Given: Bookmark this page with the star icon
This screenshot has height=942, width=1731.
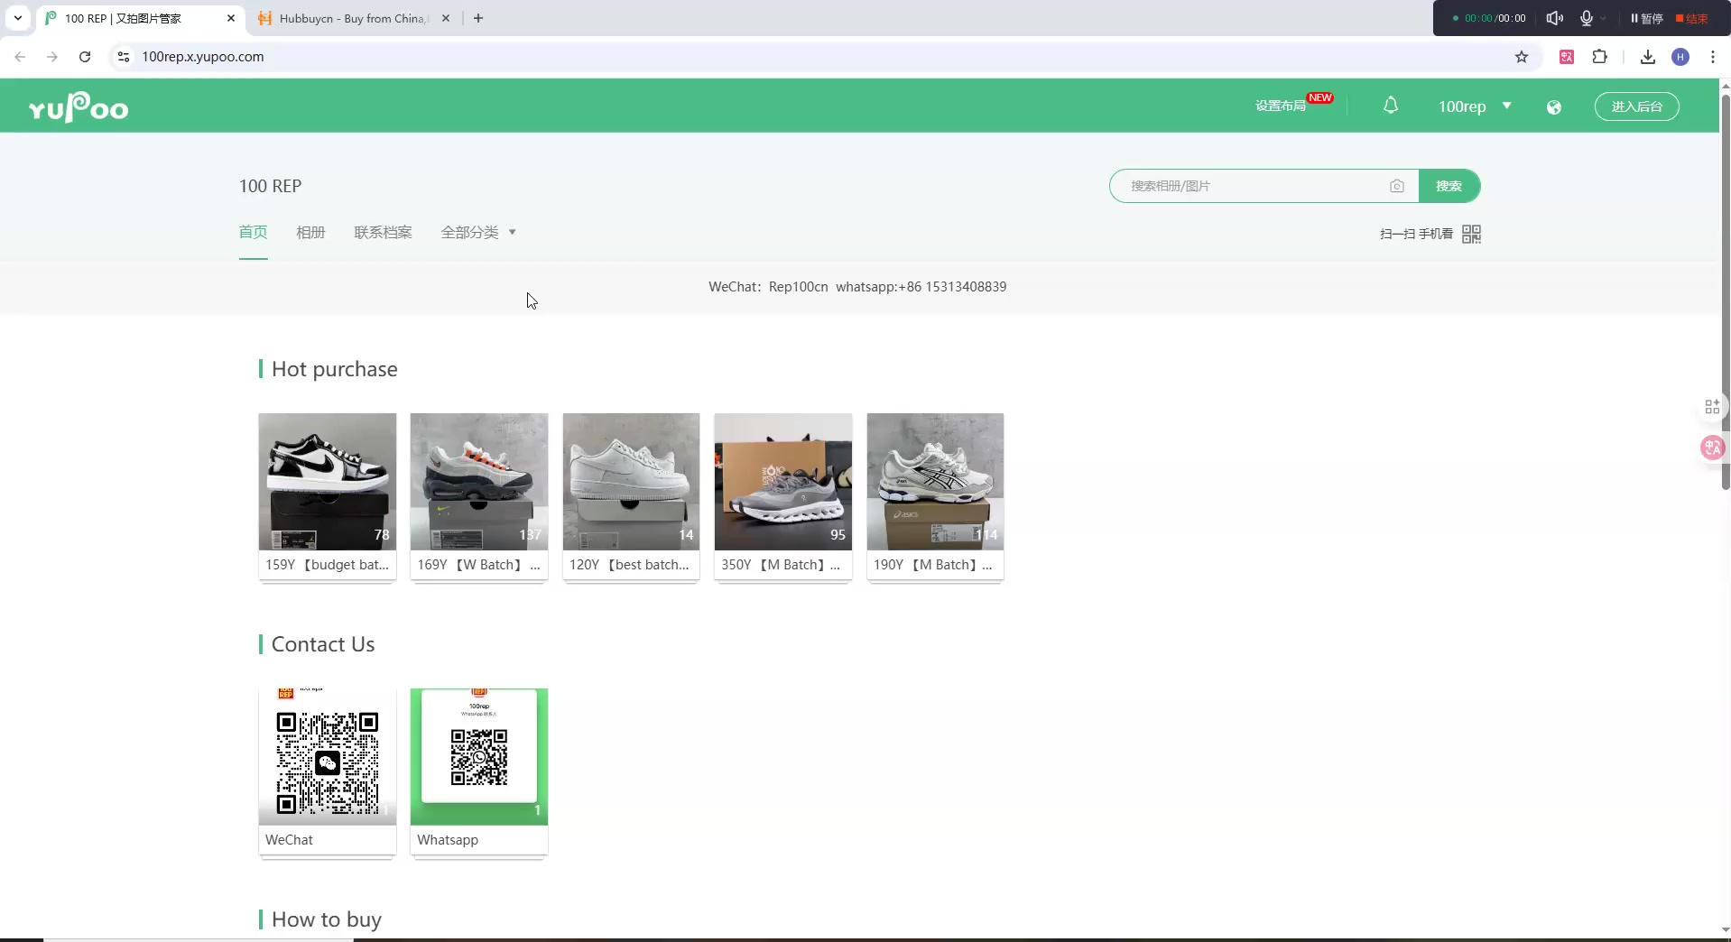Looking at the screenshot, I should (1522, 57).
